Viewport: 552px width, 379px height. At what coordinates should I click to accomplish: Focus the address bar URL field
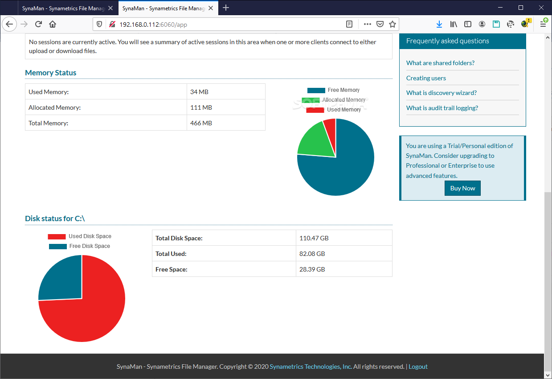(x=229, y=24)
